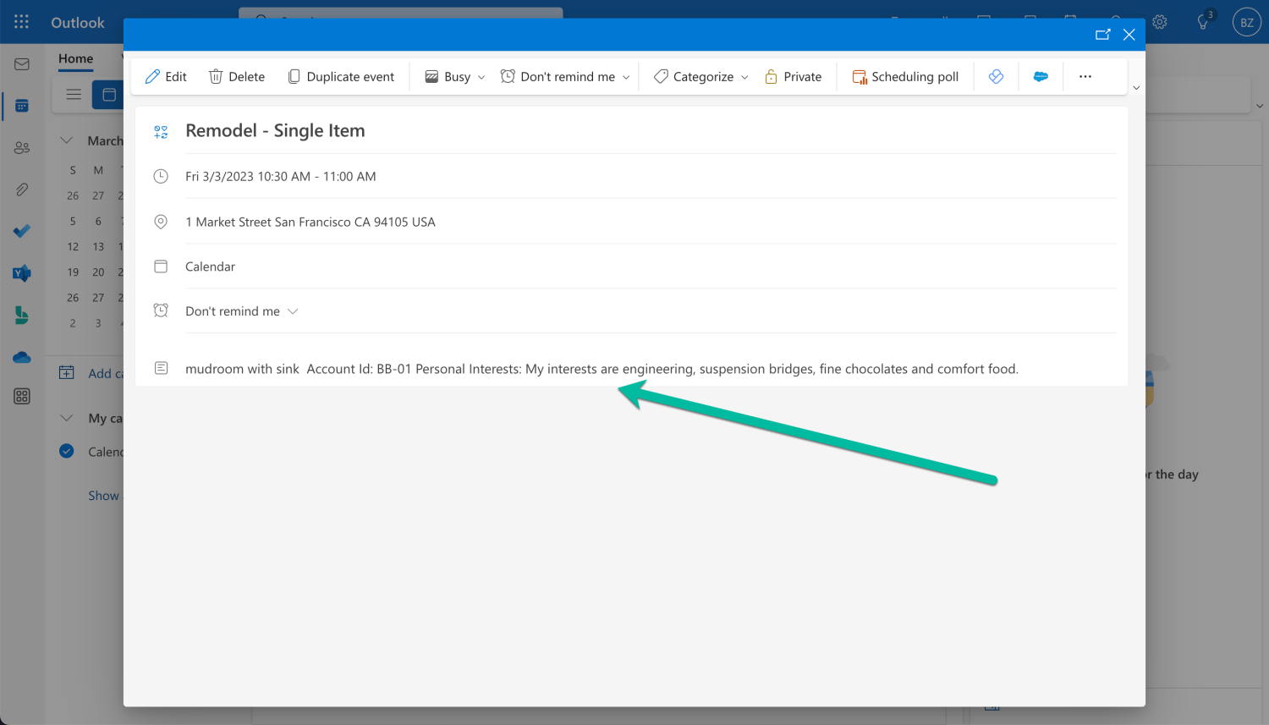Open the toolbar reminder dropdown
The height and width of the screenshot is (725, 1269).
pyautogui.click(x=565, y=77)
